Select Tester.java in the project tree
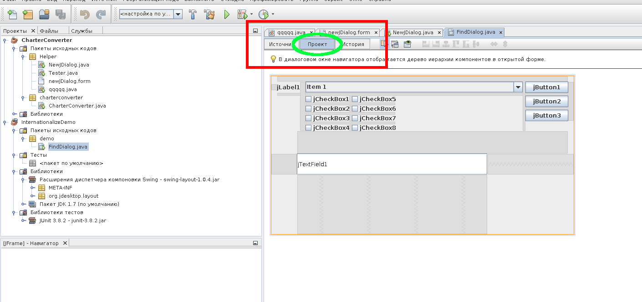 pyautogui.click(x=63, y=73)
